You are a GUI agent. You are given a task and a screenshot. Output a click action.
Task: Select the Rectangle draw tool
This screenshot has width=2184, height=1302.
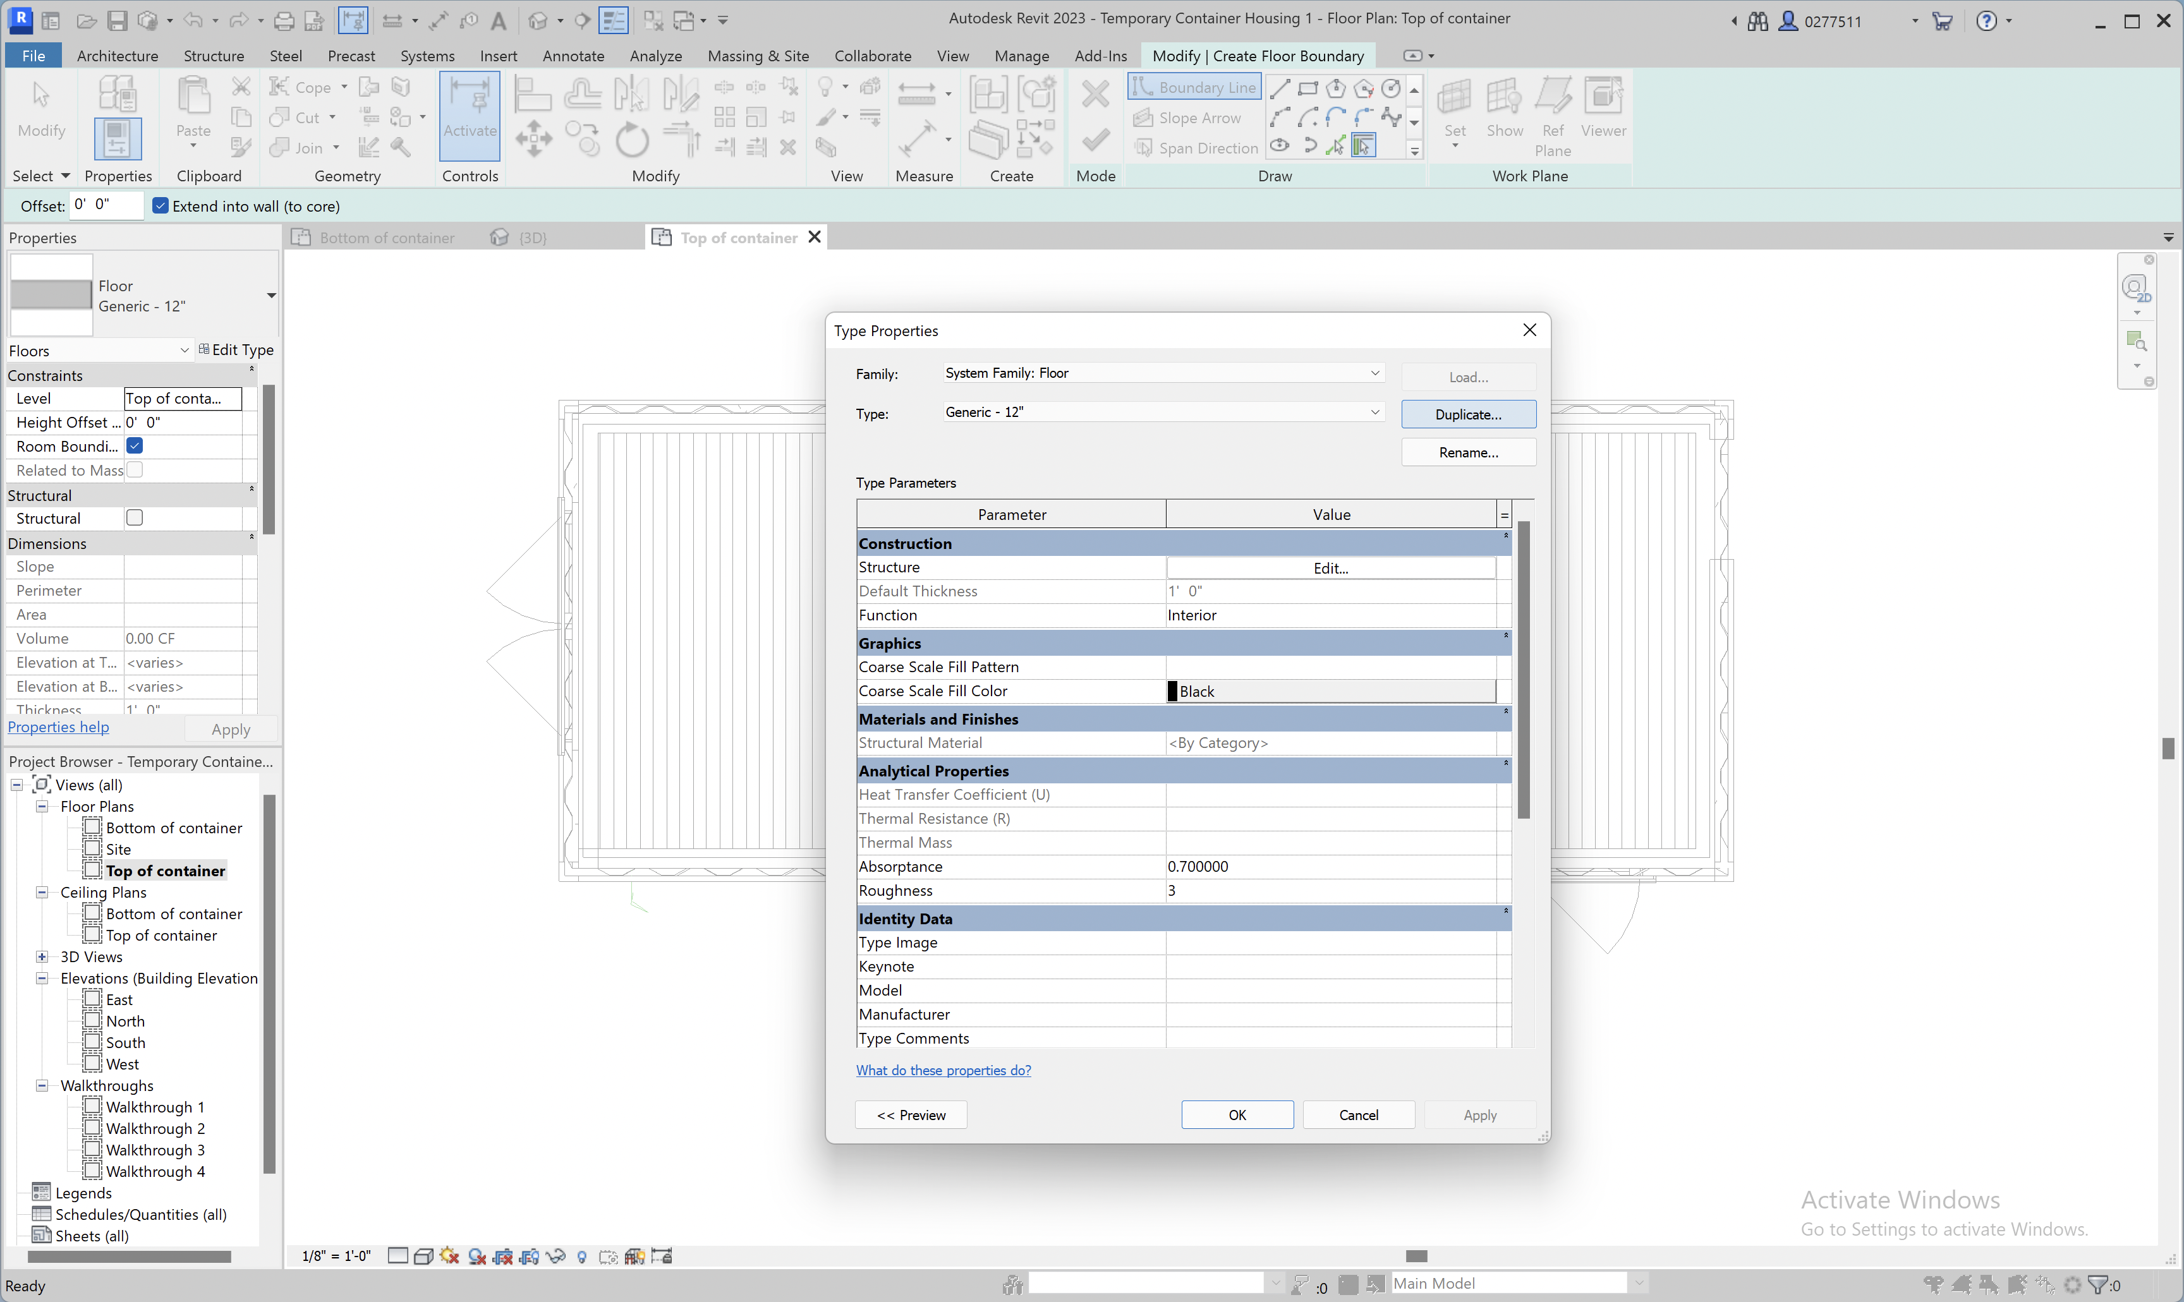pos(1308,88)
